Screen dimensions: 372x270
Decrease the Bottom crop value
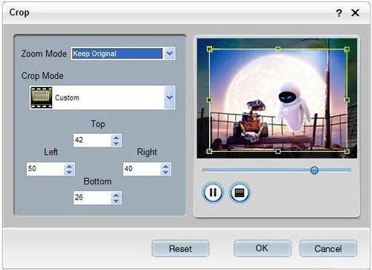pyautogui.click(x=116, y=201)
